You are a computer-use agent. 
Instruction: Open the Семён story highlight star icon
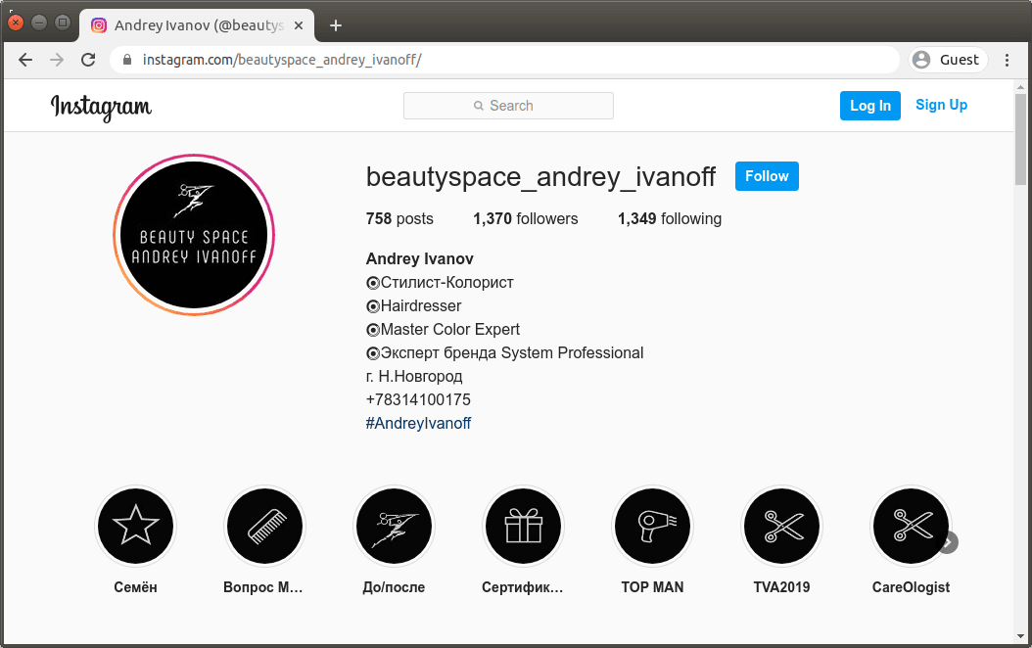coord(135,527)
